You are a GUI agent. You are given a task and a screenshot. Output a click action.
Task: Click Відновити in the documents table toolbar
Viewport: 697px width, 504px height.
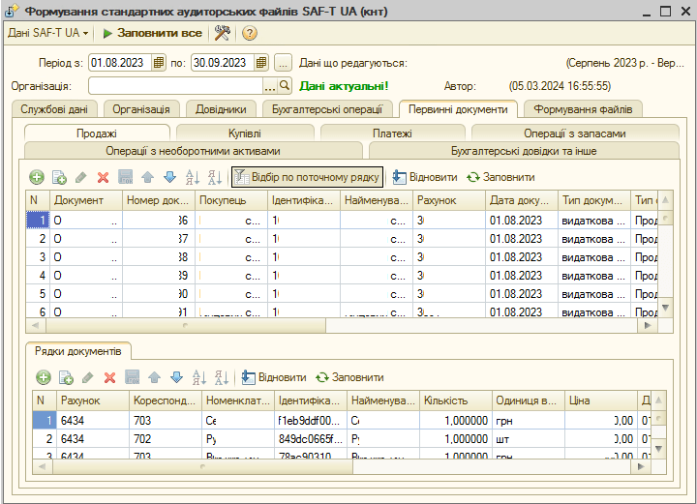pos(425,177)
